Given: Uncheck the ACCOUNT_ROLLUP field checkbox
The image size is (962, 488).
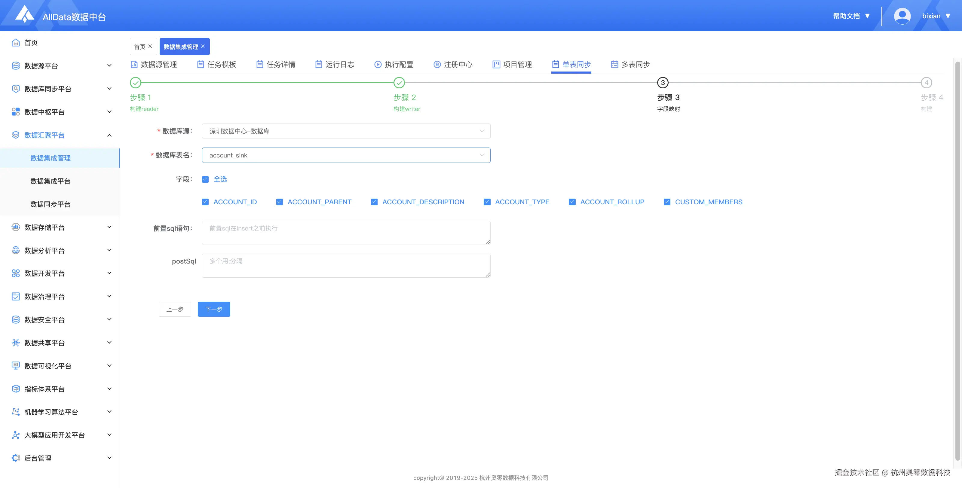Looking at the screenshot, I should point(572,202).
